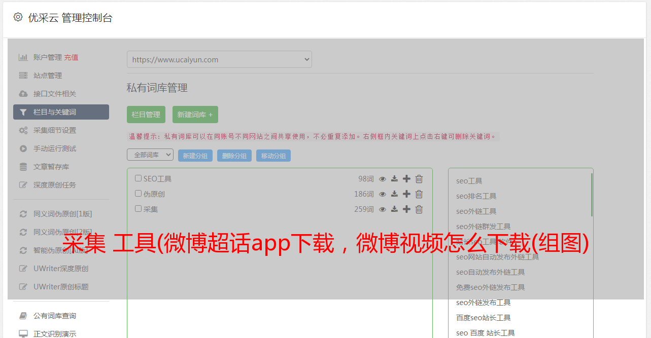
Task: Select keyword 'seo网站自动发布外链工具'
Action: tap(498, 257)
